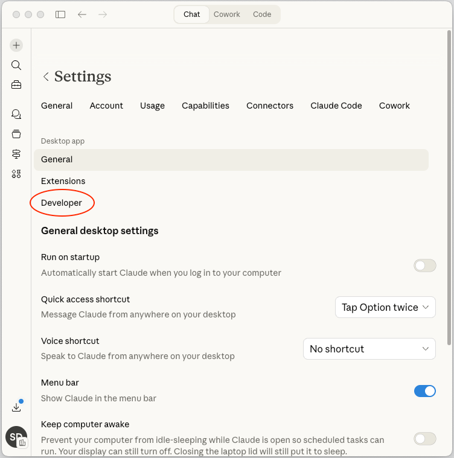Viewport: 454px width, 458px height.
Task: Open chats via the speech bubble icon
Action: click(16, 114)
